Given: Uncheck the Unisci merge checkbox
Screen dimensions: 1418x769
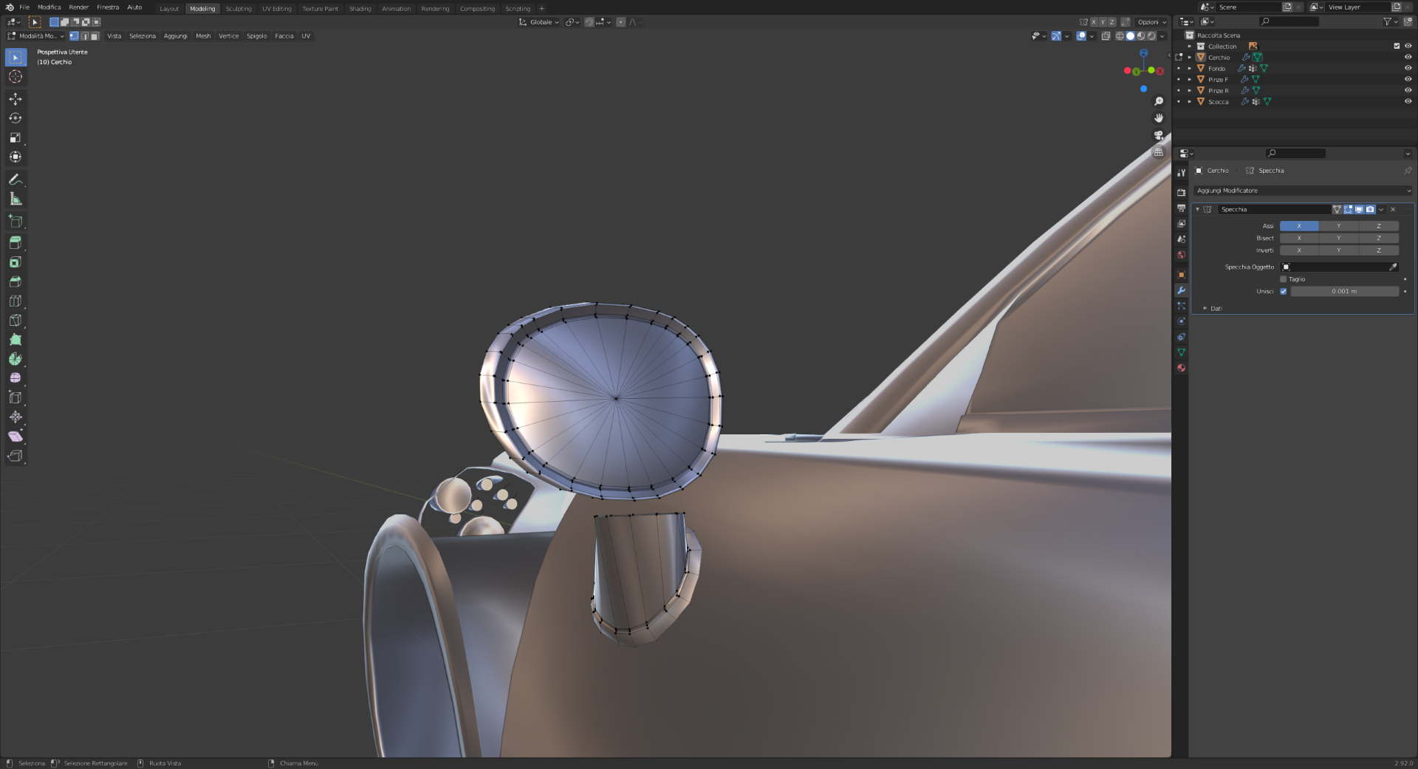Looking at the screenshot, I should tap(1284, 291).
